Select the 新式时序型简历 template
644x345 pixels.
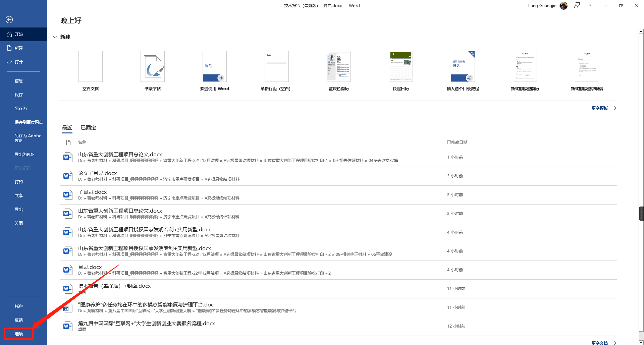pos(525,71)
